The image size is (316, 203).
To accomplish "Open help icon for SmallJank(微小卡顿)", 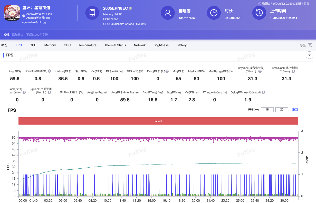I will point(293,71).
